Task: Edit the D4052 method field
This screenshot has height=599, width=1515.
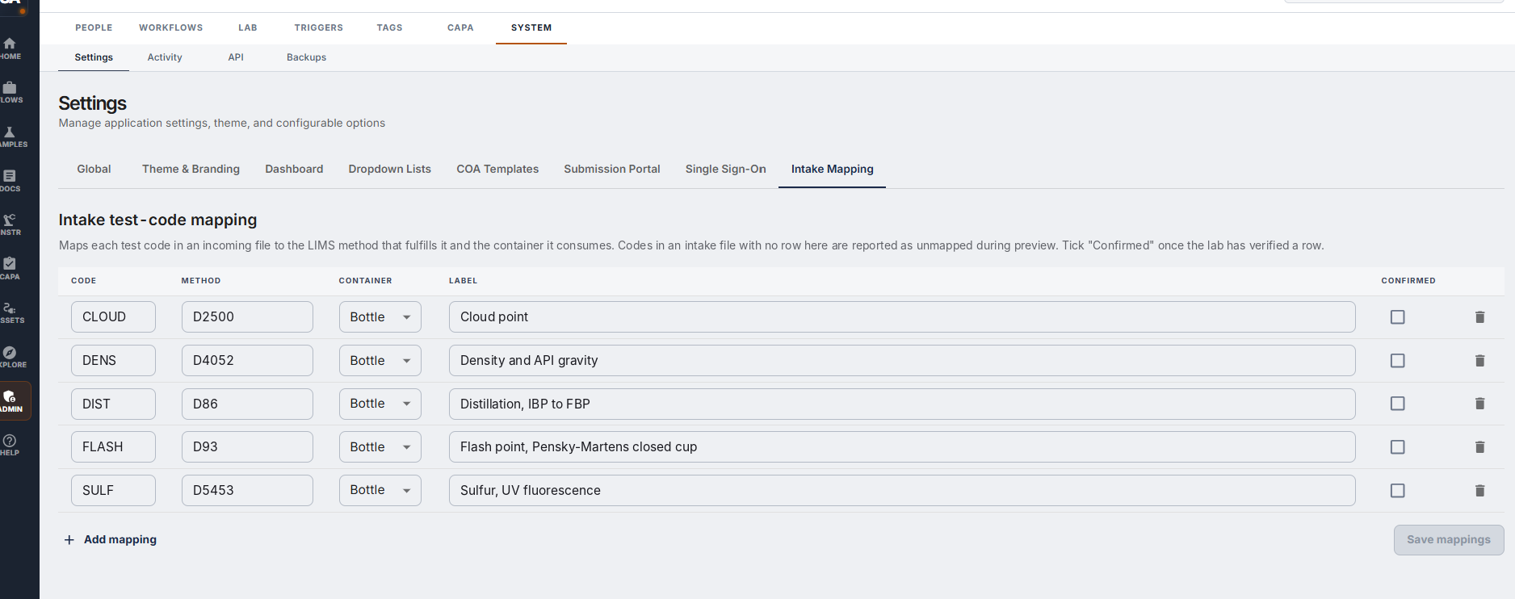Action: click(x=247, y=361)
